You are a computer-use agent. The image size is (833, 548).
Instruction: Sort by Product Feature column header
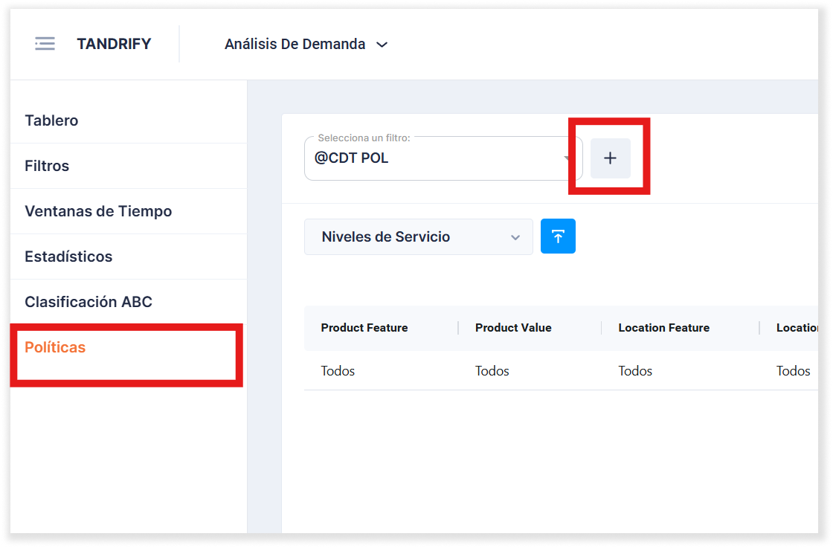pyautogui.click(x=364, y=328)
